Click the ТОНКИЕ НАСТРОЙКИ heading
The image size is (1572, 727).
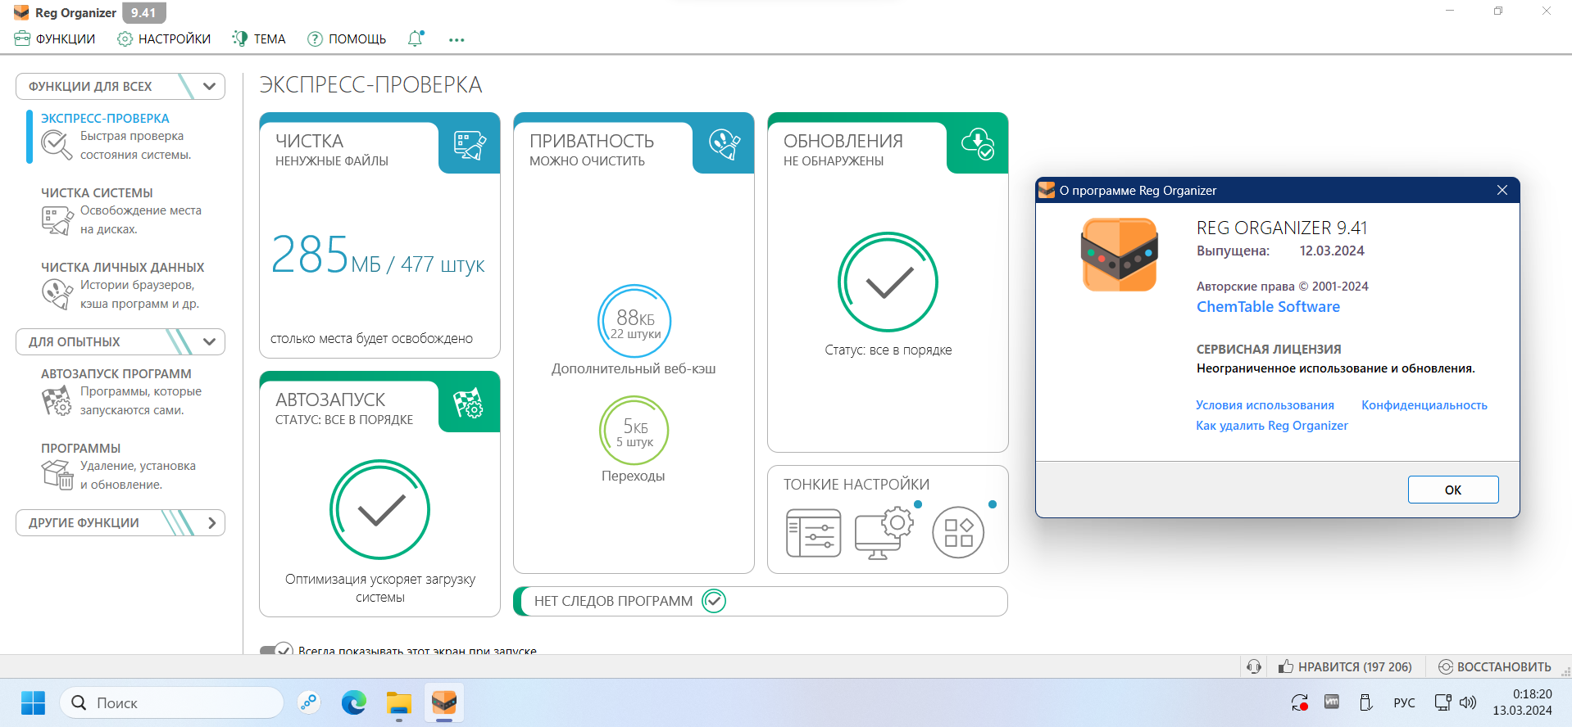pyautogui.click(x=856, y=484)
